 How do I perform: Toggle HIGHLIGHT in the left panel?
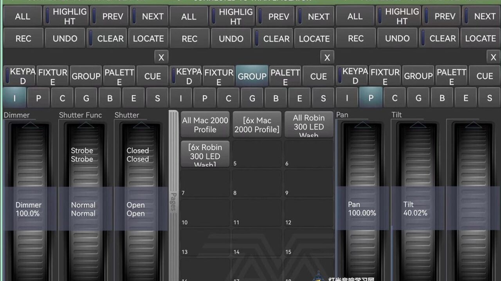point(65,16)
